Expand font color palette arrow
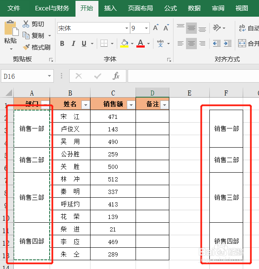 [148, 43]
